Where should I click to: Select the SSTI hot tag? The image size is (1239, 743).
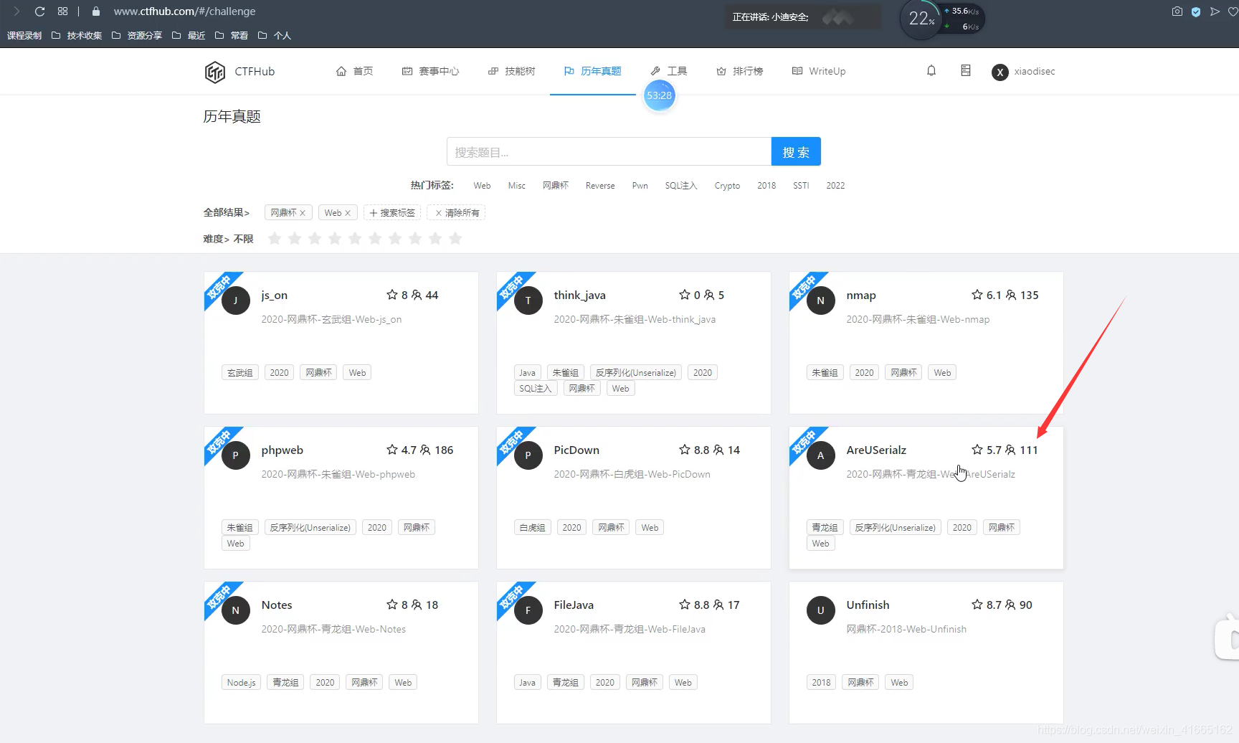[x=801, y=186]
